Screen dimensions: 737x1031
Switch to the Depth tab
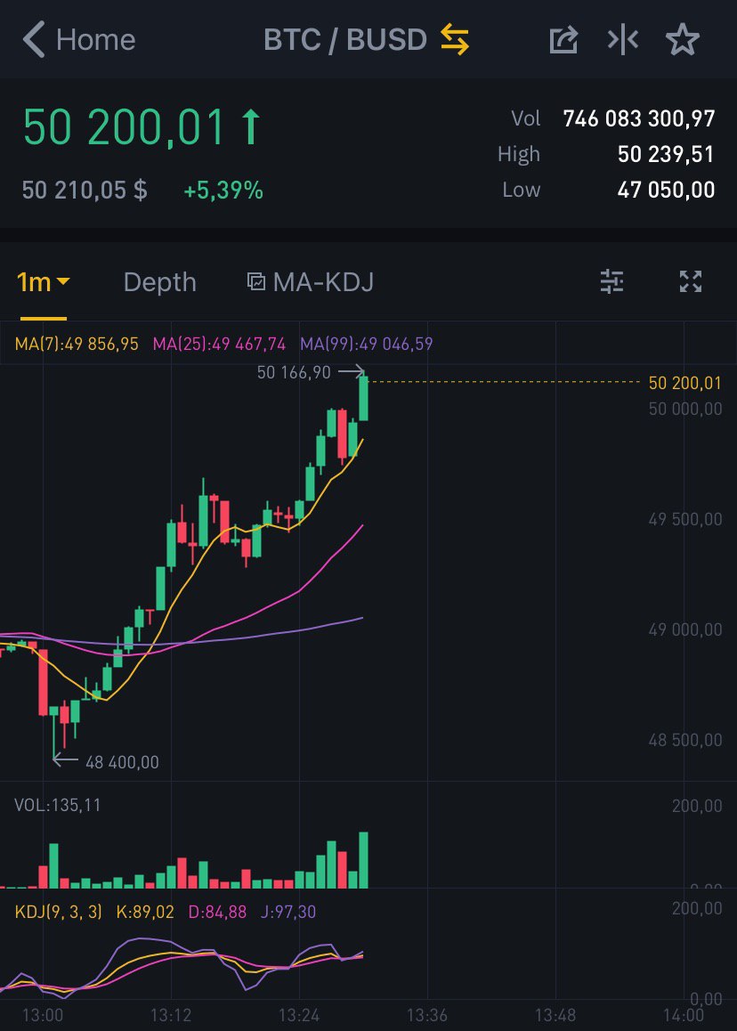[159, 283]
